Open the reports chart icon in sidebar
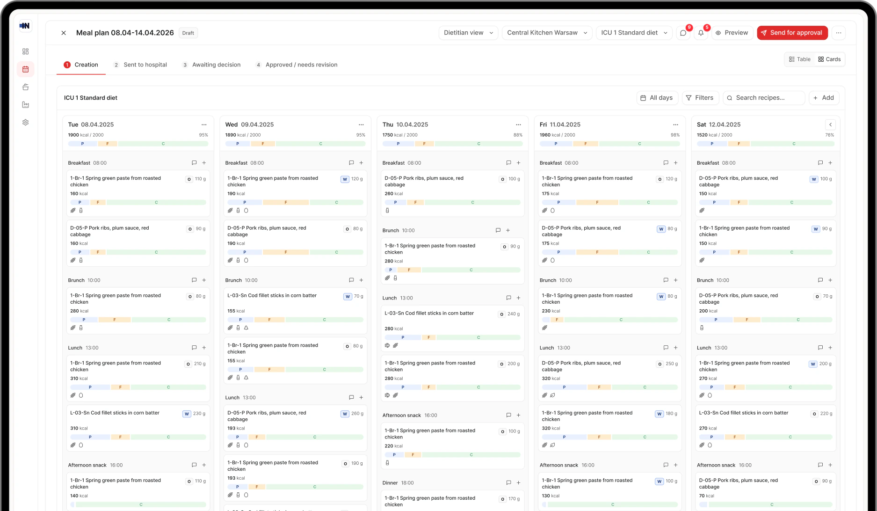877x511 pixels. [26, 105]
